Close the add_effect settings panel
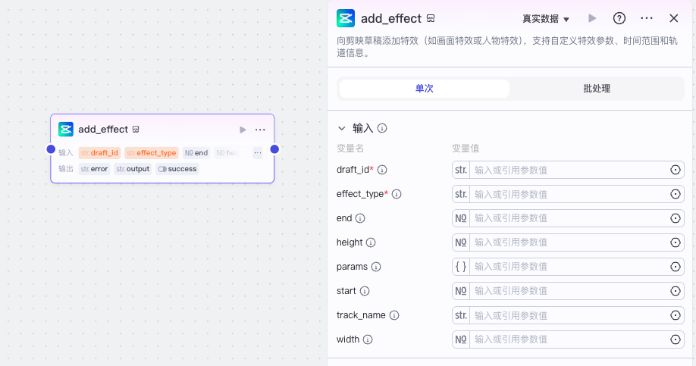The image size is (696, 366). (674, 18)
